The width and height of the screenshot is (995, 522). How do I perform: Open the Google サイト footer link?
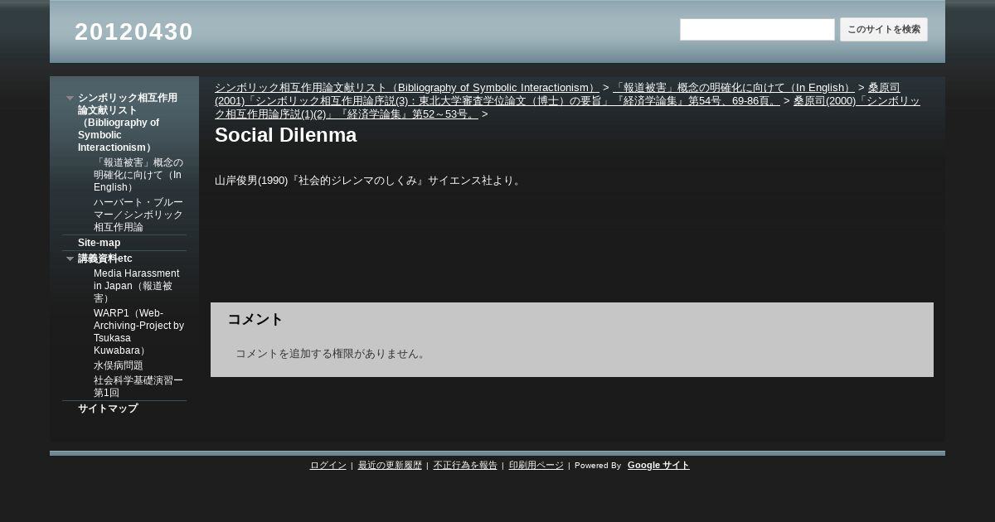658,466
